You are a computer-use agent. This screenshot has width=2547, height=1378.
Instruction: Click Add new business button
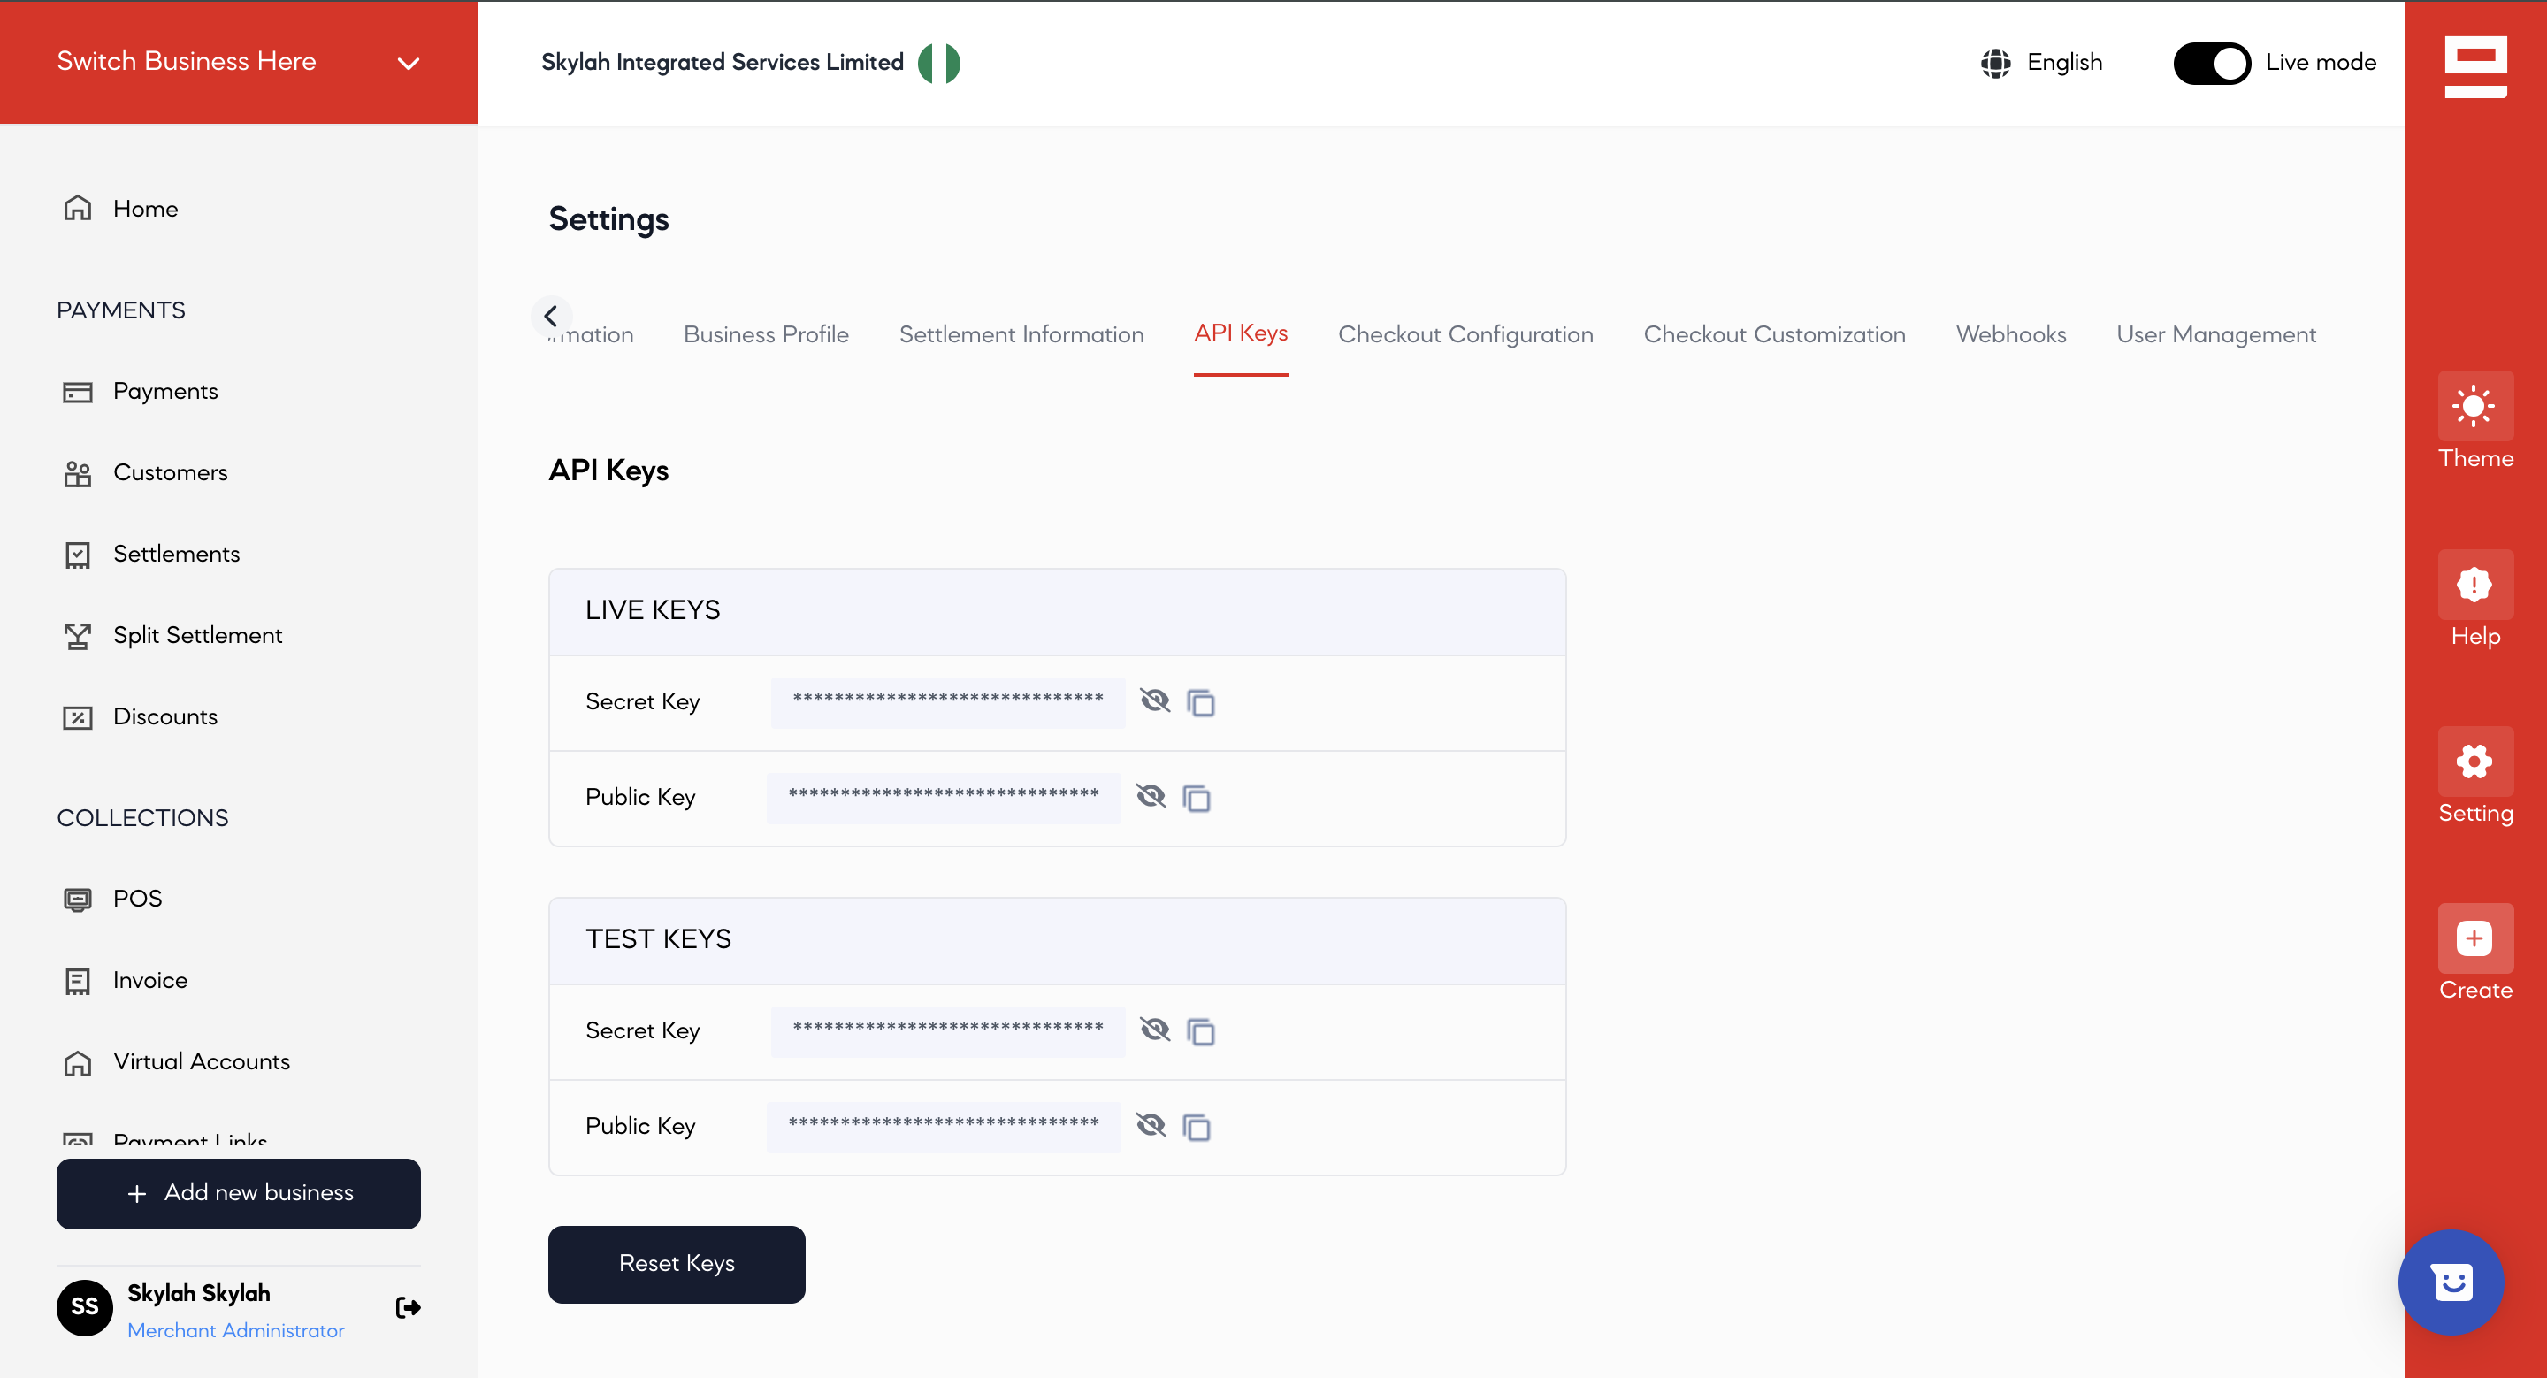238,1193
